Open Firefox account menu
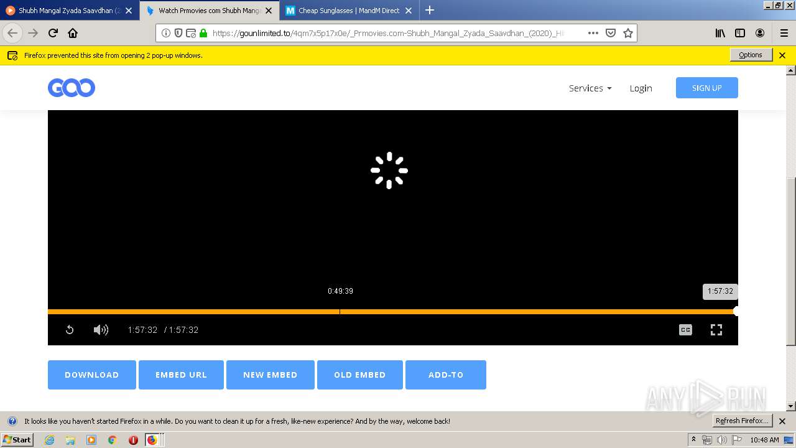 tap(760, 33)
